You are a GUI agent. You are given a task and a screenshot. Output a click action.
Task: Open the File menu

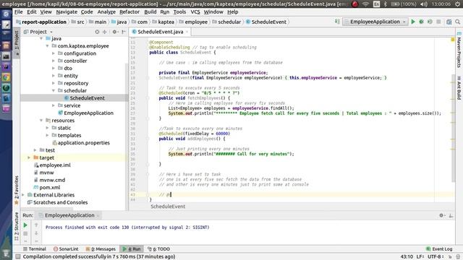tap(18, 12)
